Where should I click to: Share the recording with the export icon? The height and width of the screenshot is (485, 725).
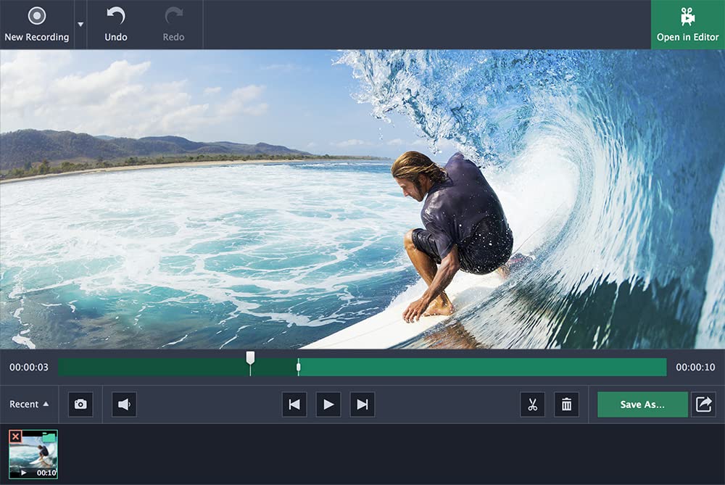click(703, 405)
